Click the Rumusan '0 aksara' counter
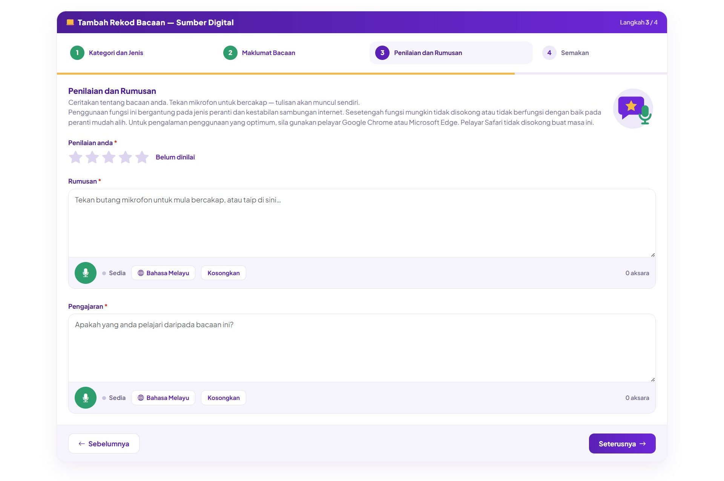Image resolution: width=724 pixels, height=481 pixels. pos(637,273)
